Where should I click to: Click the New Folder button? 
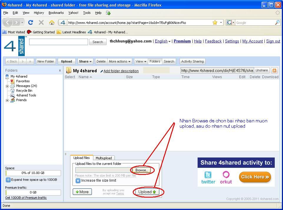[x=46, y=61]
